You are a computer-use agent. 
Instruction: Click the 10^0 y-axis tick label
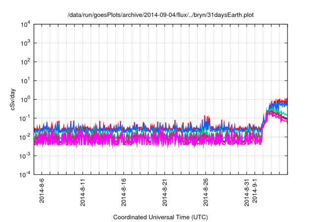coord(25,100)
